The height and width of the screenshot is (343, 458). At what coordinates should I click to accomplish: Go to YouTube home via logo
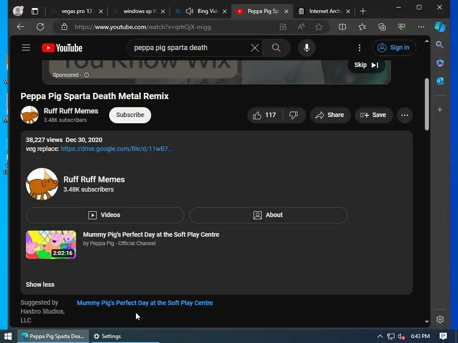pos(62,48)
